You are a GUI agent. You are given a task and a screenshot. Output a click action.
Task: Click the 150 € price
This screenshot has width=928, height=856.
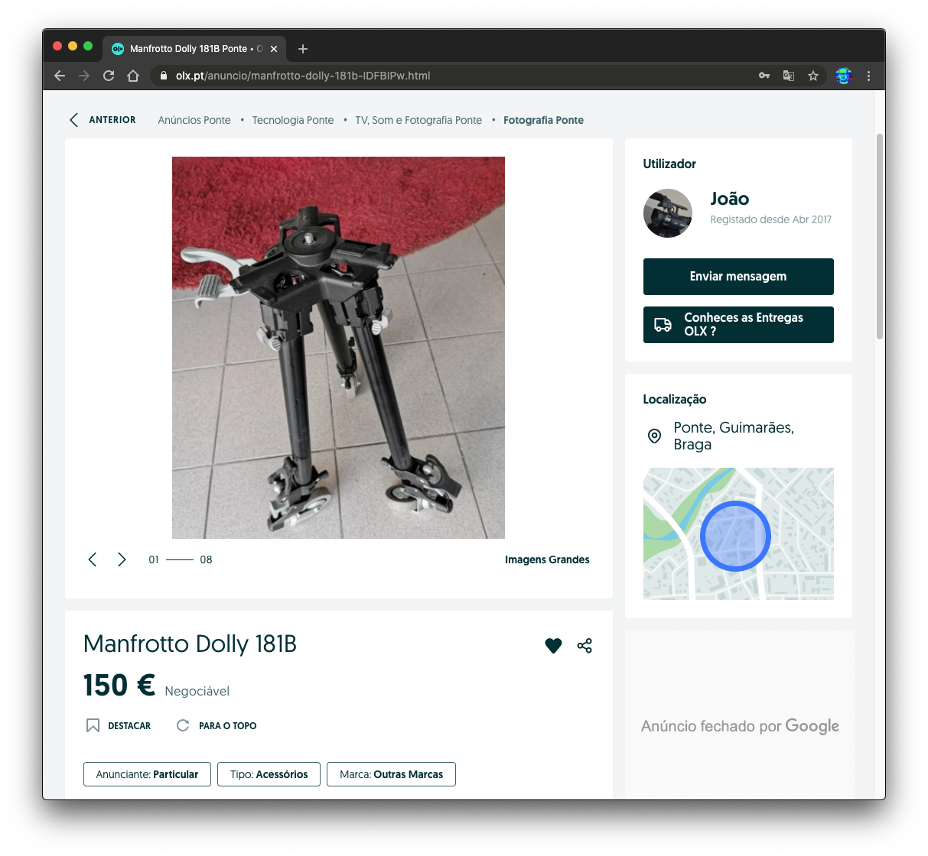119,686
